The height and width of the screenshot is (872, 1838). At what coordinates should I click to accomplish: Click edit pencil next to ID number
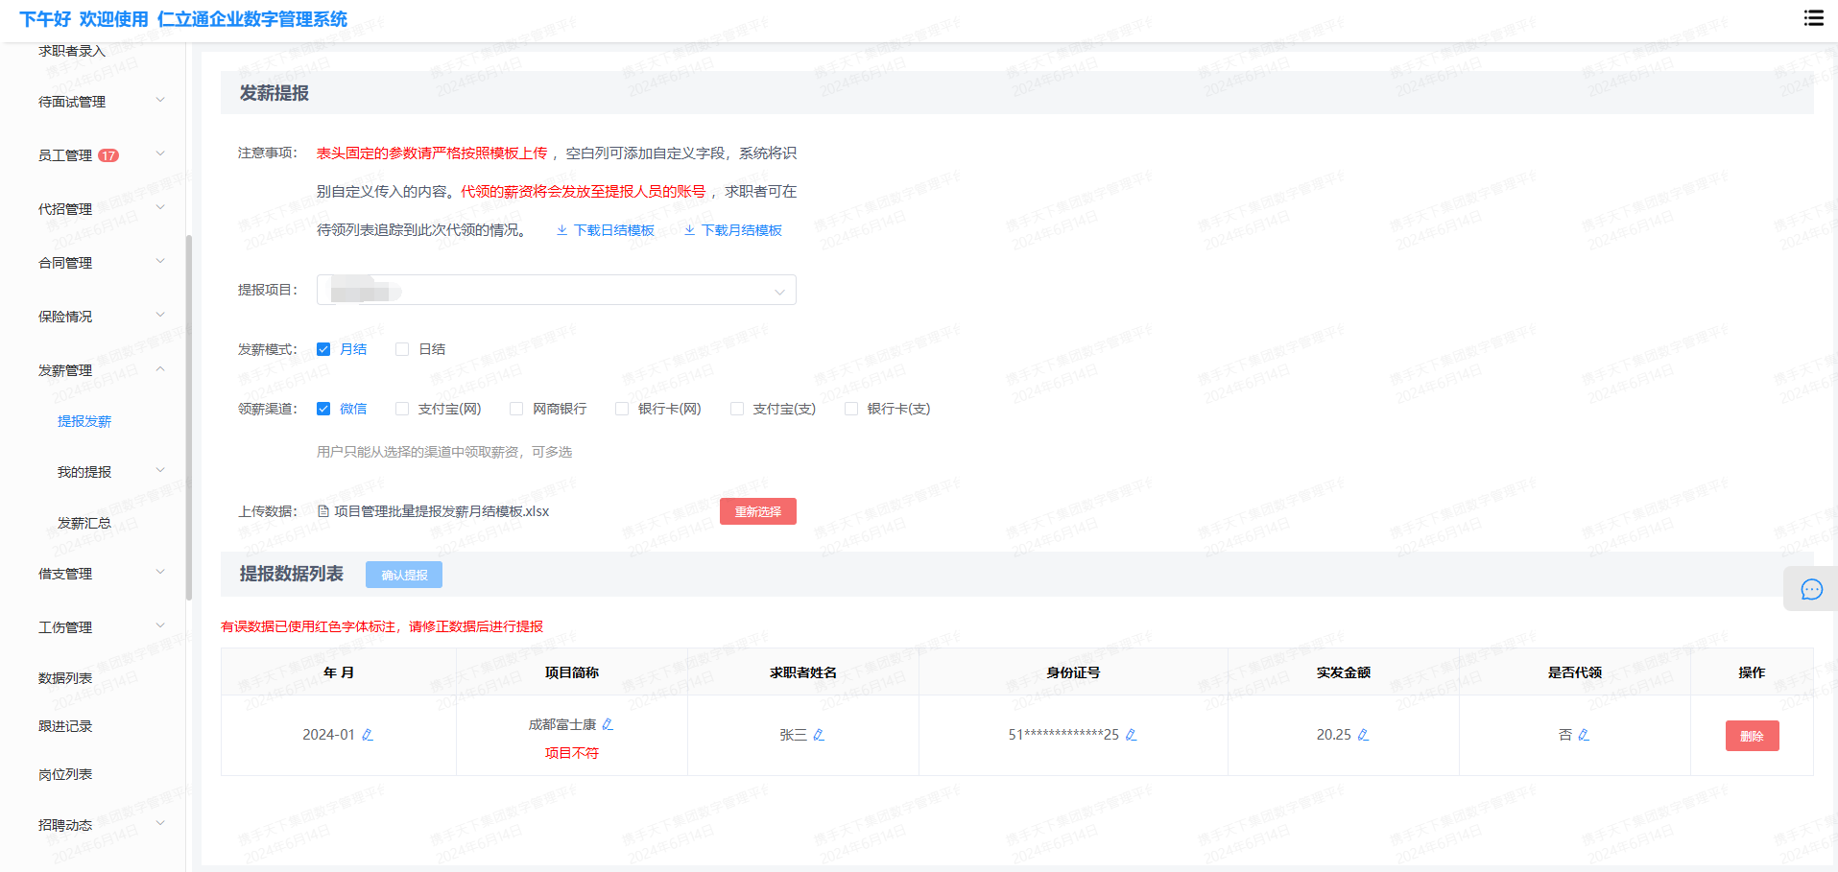point(1131,735)
